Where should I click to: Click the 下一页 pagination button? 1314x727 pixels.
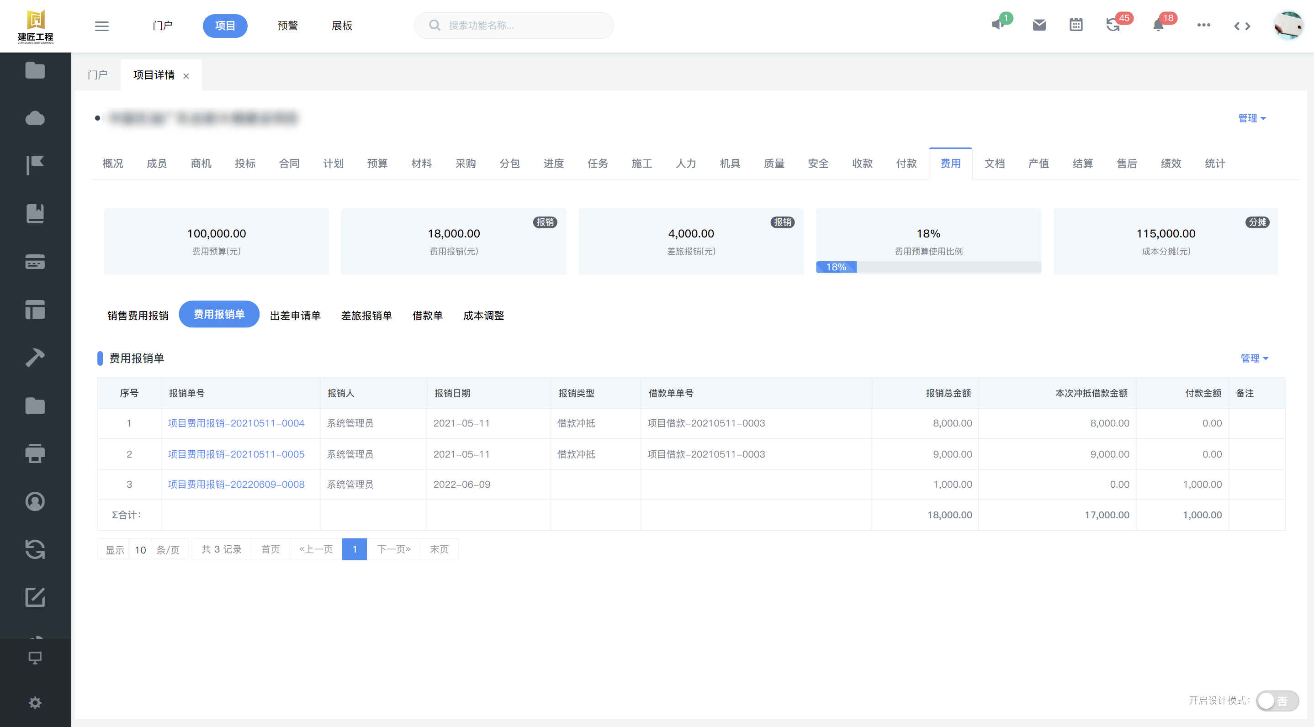[x=393, y=549]
